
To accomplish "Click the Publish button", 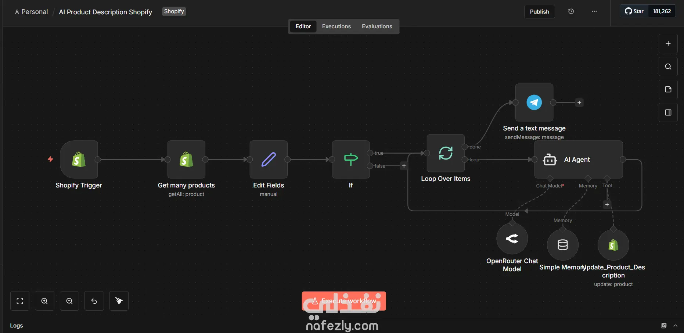I will pyautogui.click(x=539, y=11).
